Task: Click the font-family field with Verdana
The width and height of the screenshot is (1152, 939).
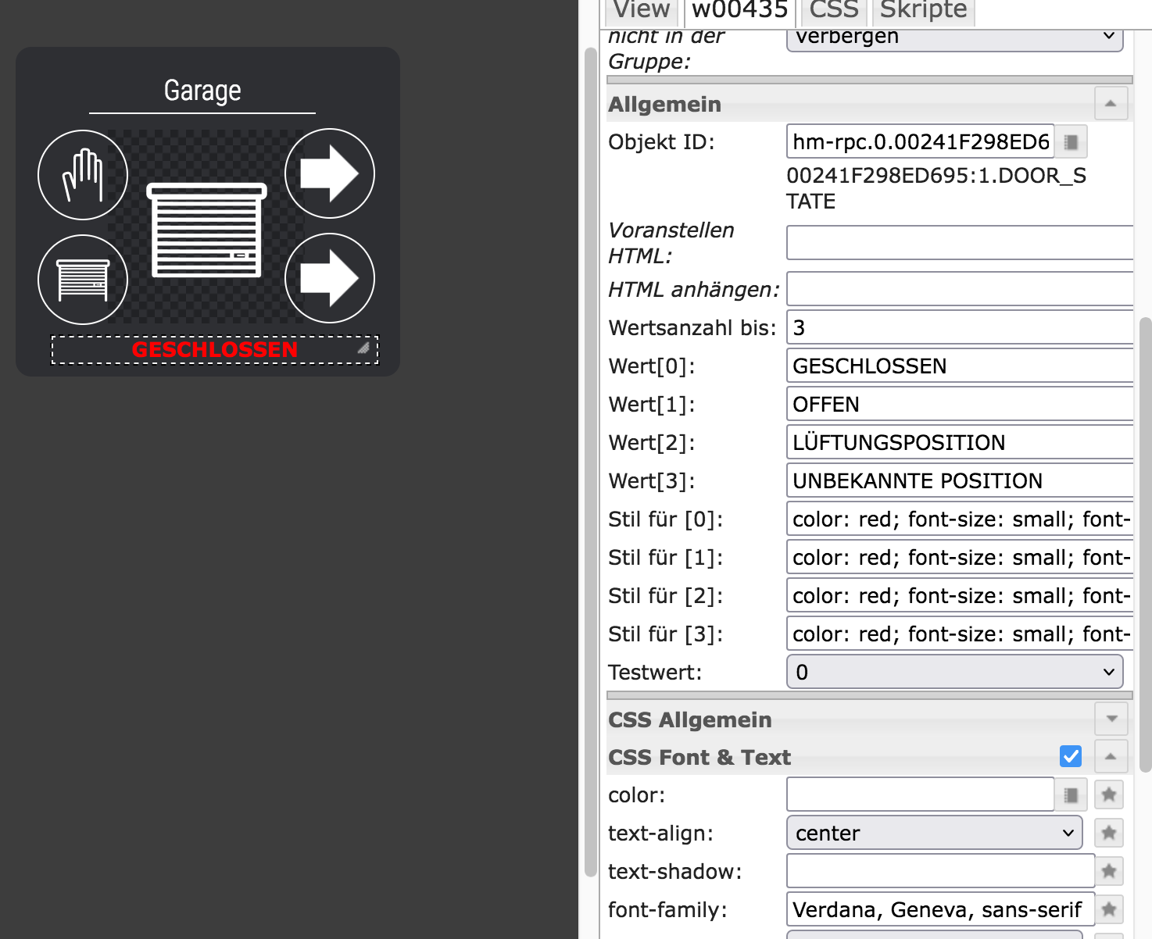Action: (940, 909)
